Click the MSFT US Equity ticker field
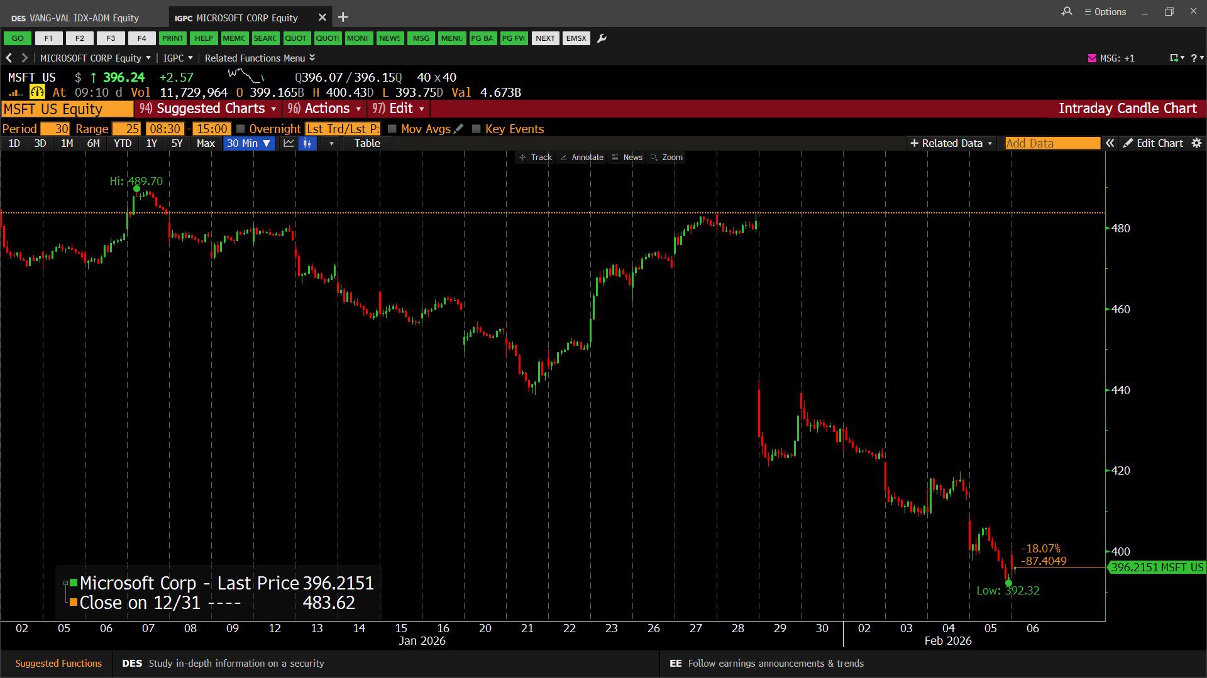This screenshot has width=1207, height=678. click(67, 109)
